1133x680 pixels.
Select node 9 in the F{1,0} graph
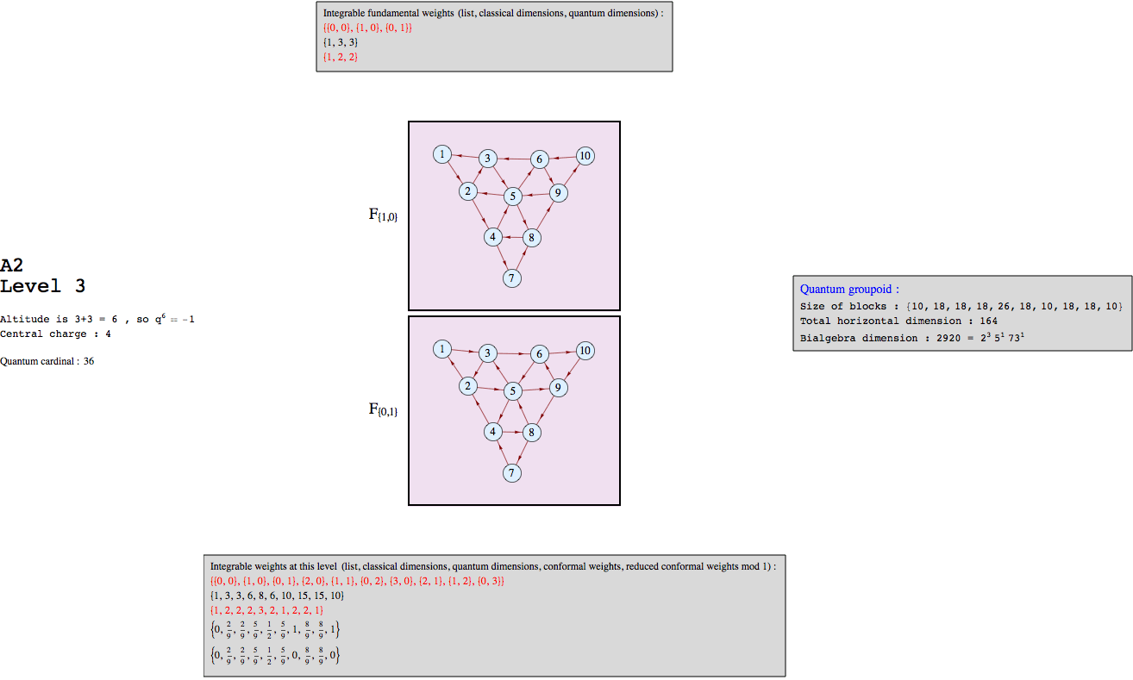pyautogui.click(x=559, y=193)
